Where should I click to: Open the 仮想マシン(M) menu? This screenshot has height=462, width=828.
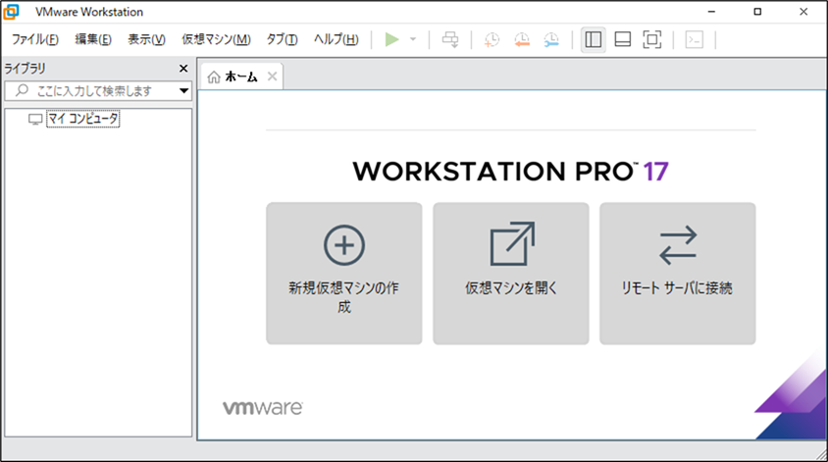(216, 39)
